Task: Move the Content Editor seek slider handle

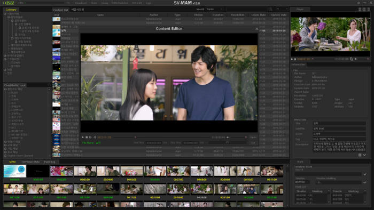Action: click(135, 137)
